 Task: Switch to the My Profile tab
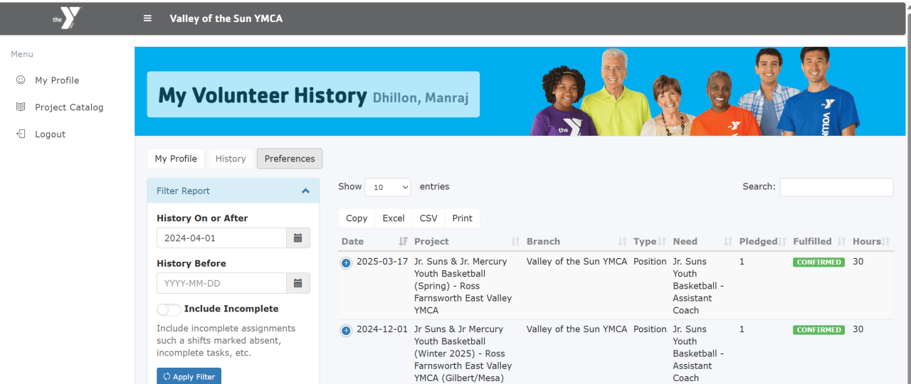(176, 159)
